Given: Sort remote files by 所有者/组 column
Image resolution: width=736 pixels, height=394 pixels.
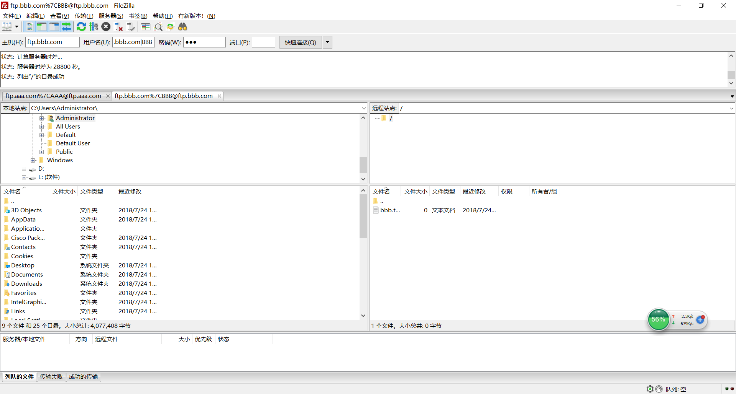Looking at the screenshot, I should [544, 191].
